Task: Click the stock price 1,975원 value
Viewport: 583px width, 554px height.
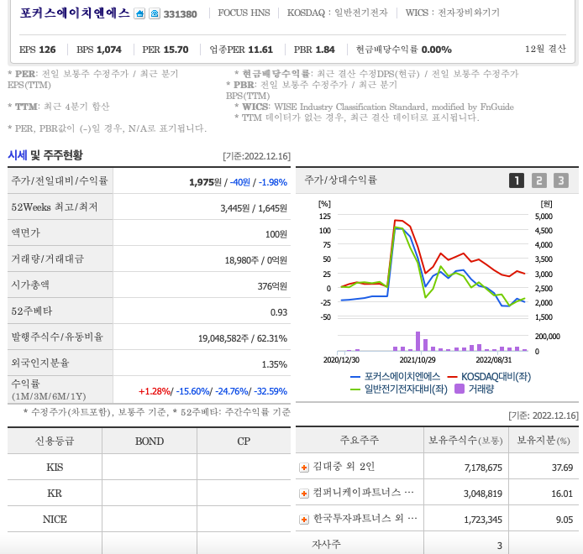Action: (205, 182)
